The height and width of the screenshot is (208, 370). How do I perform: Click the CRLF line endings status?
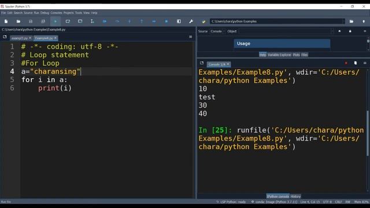339,202
